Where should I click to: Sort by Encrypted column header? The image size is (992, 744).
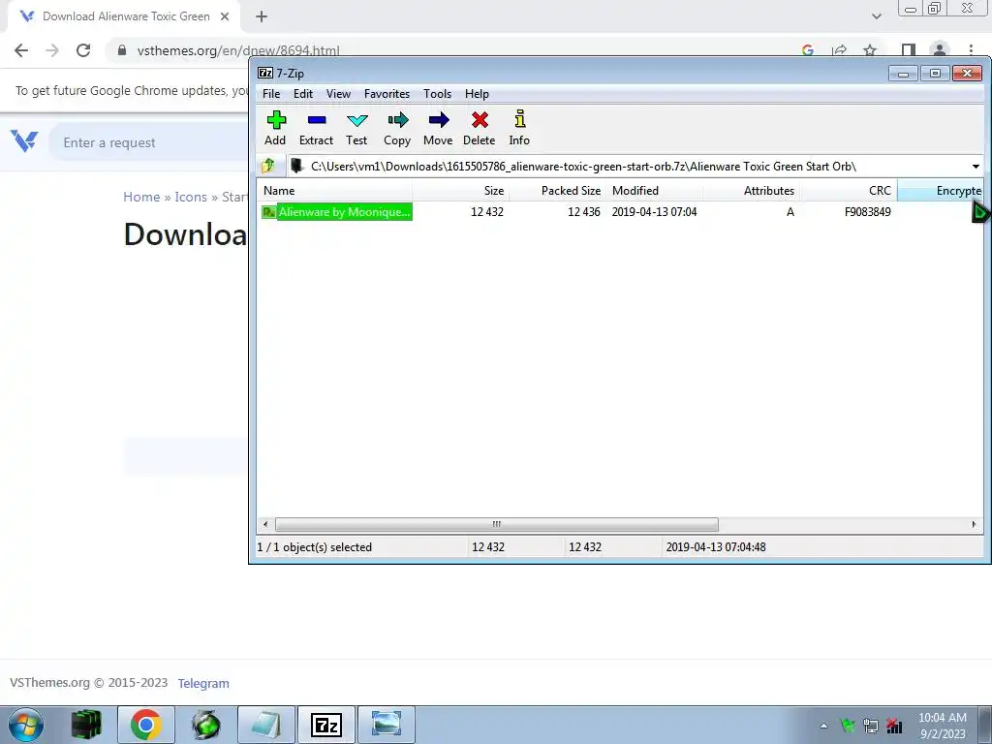tap(940, 191)
